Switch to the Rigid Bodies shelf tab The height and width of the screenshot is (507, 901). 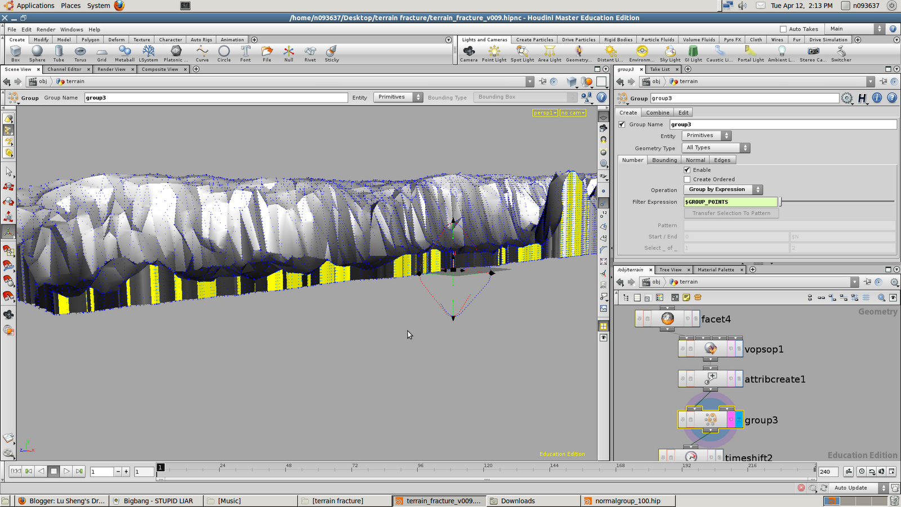(618, 40)
